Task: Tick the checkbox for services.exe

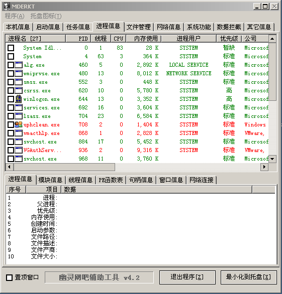Action: click(x=11, y=107)
